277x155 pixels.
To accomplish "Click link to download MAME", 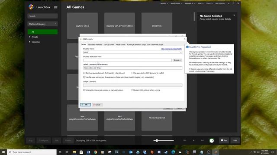I will (171, 49).
